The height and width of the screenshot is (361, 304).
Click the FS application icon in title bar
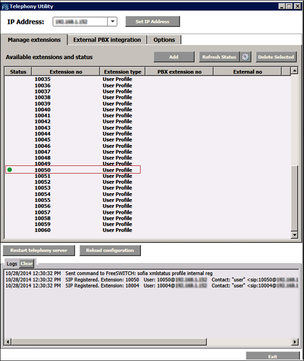point(5,6)
